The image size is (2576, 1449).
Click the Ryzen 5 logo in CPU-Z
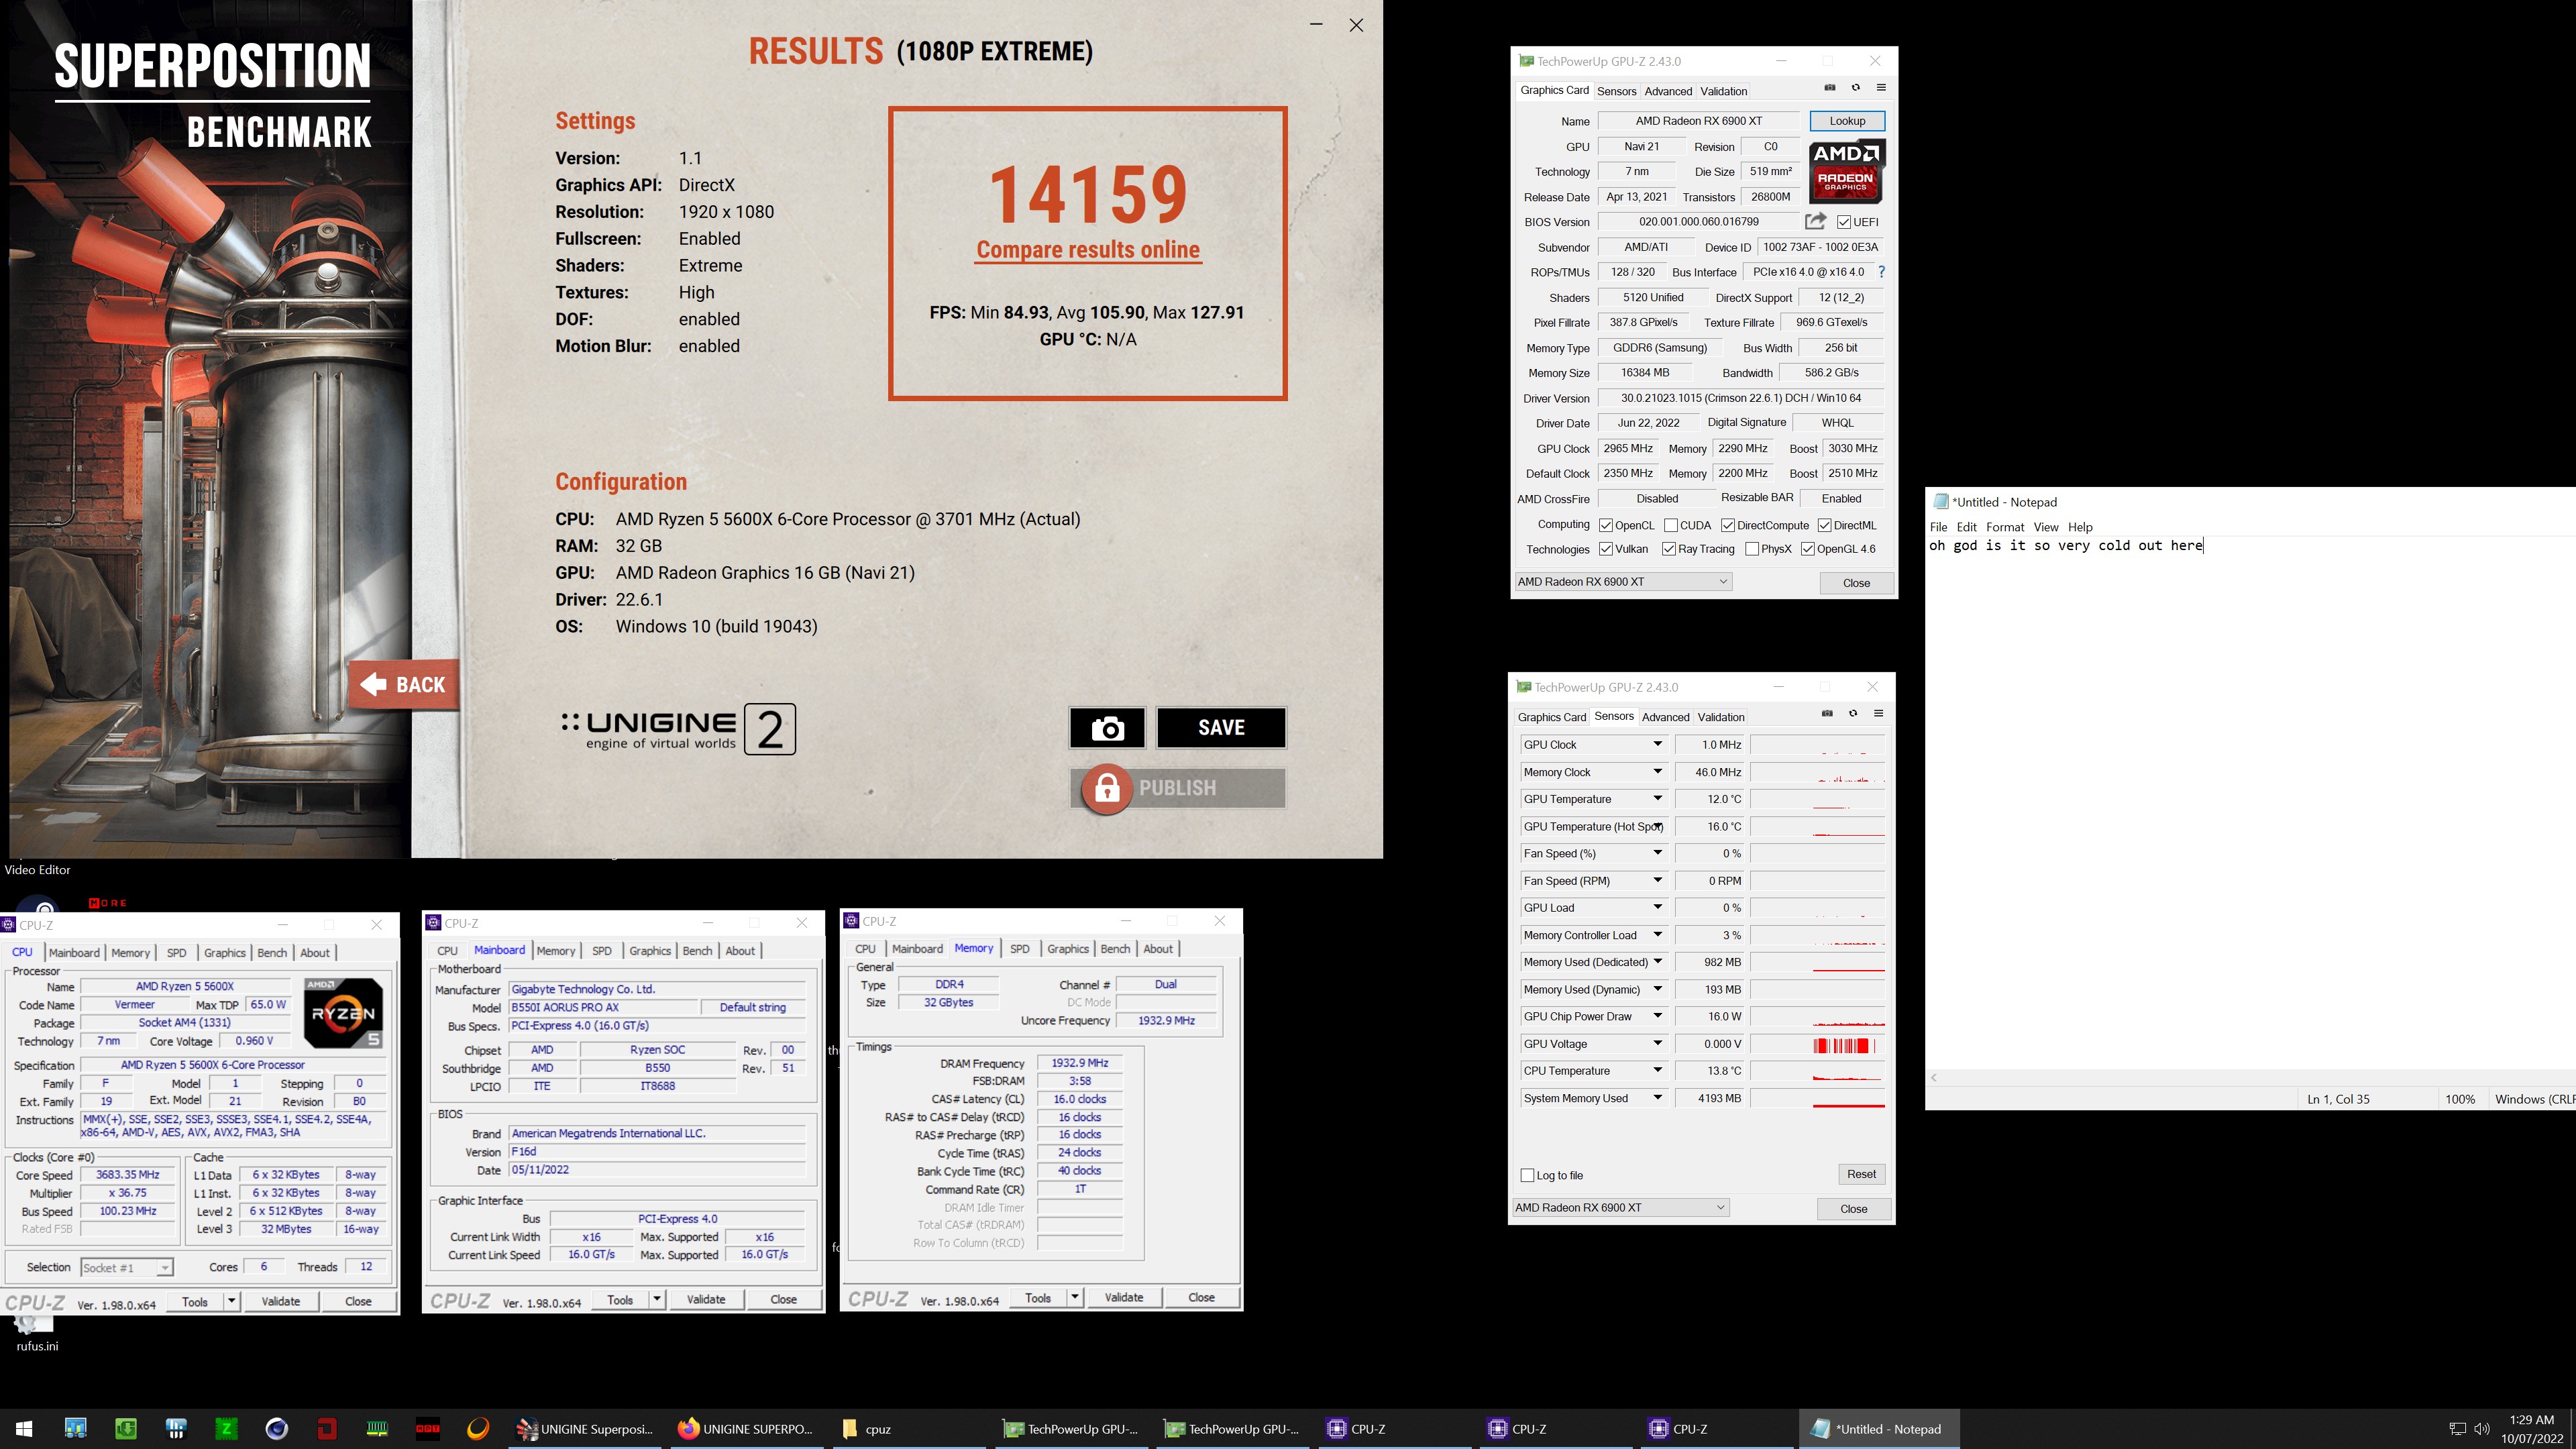343,1013
